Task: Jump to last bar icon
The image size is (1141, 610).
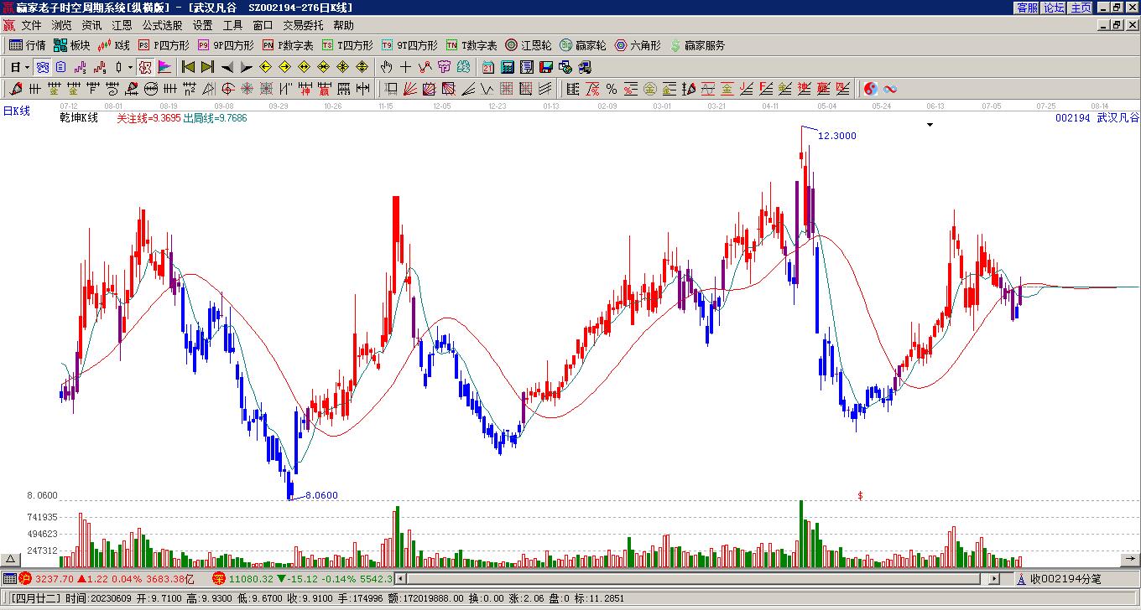Action: tap(207, 67)
